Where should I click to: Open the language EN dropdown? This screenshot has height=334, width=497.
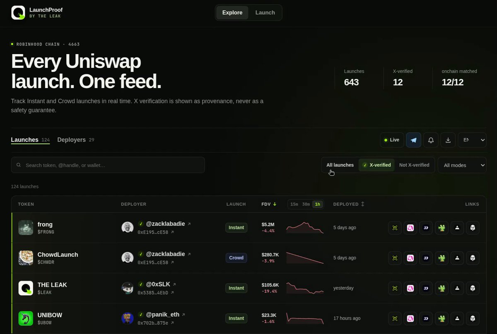[x=472, y=140]
